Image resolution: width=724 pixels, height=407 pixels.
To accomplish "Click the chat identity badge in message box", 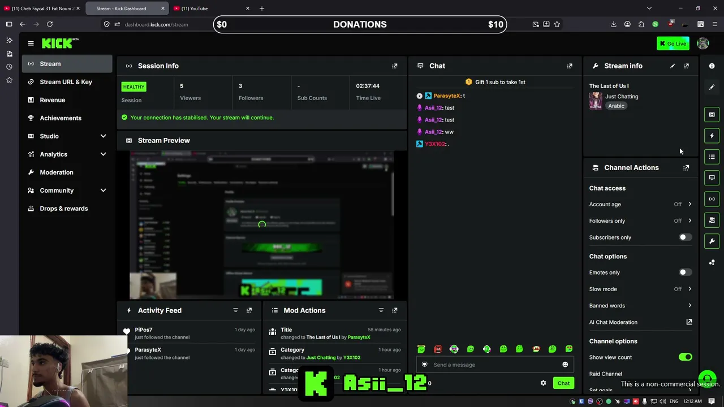I will pos(425,365).
